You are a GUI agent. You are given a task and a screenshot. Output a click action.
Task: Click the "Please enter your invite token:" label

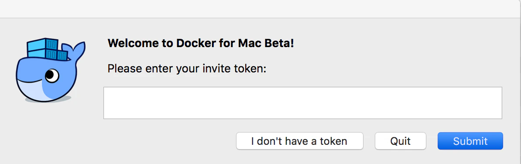[187, 69]
